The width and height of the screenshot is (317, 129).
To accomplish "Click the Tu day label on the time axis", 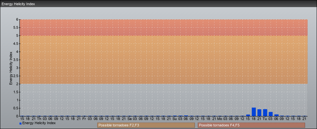I will coord(265,119).
